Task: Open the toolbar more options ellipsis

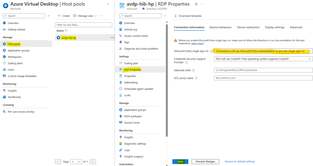Action: point(102,16)
